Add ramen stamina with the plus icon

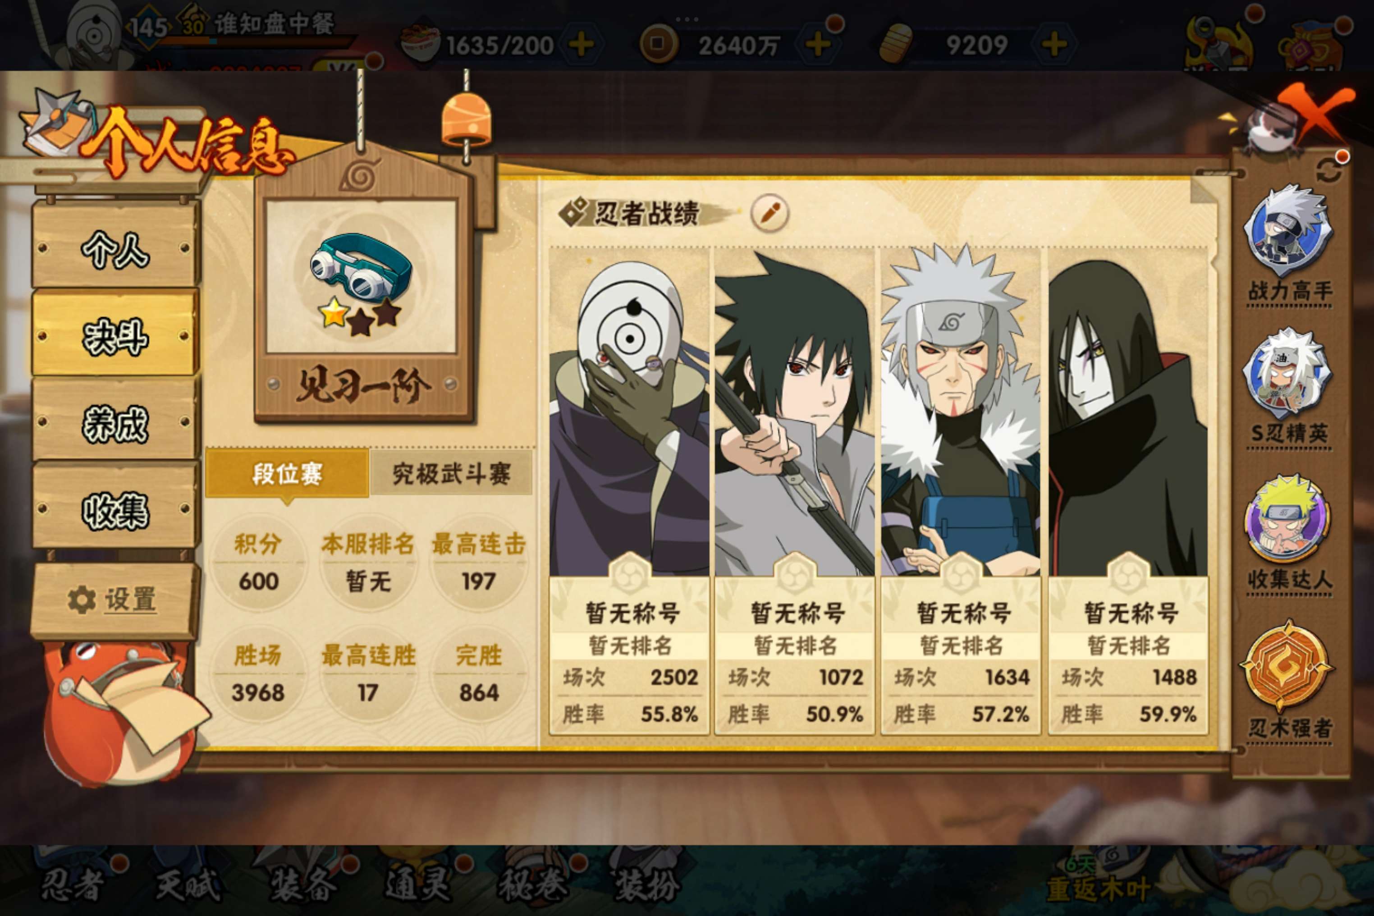pyautogui.click(x=581, y=45)
